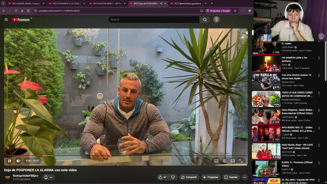The width and height of the screenshot is (327, 184).
Task: Open 'me empilcho piola y me perfumo' thumbnail
Action: click(x=266, y=64)
